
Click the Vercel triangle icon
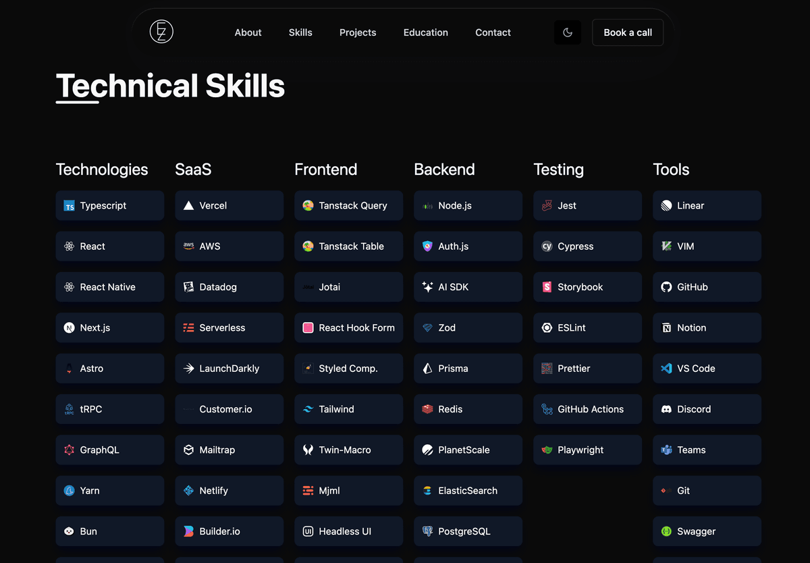[188, 206]
